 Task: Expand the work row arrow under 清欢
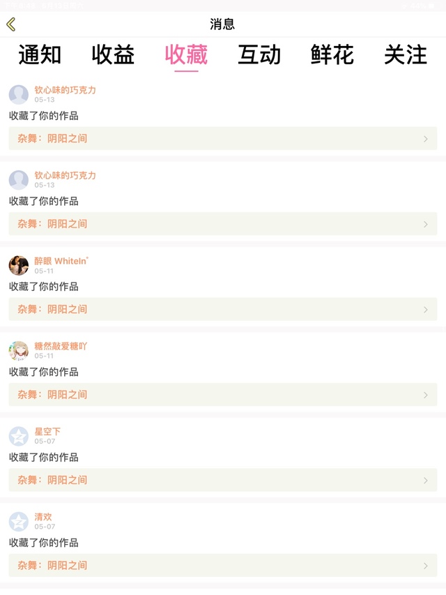pos(426,566)
